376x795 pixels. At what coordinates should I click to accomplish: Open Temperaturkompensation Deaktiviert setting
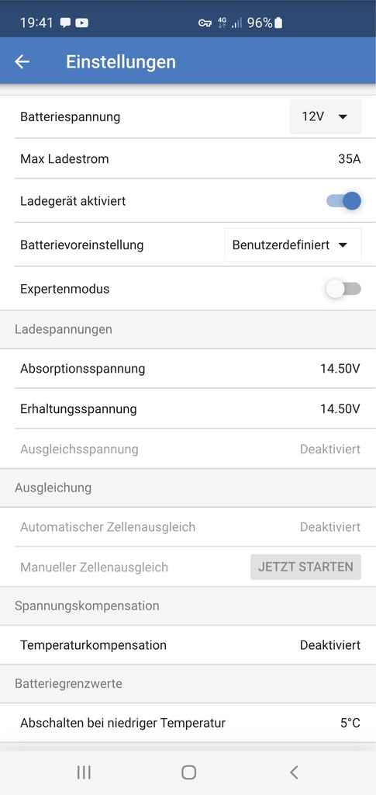click(188, 645)
